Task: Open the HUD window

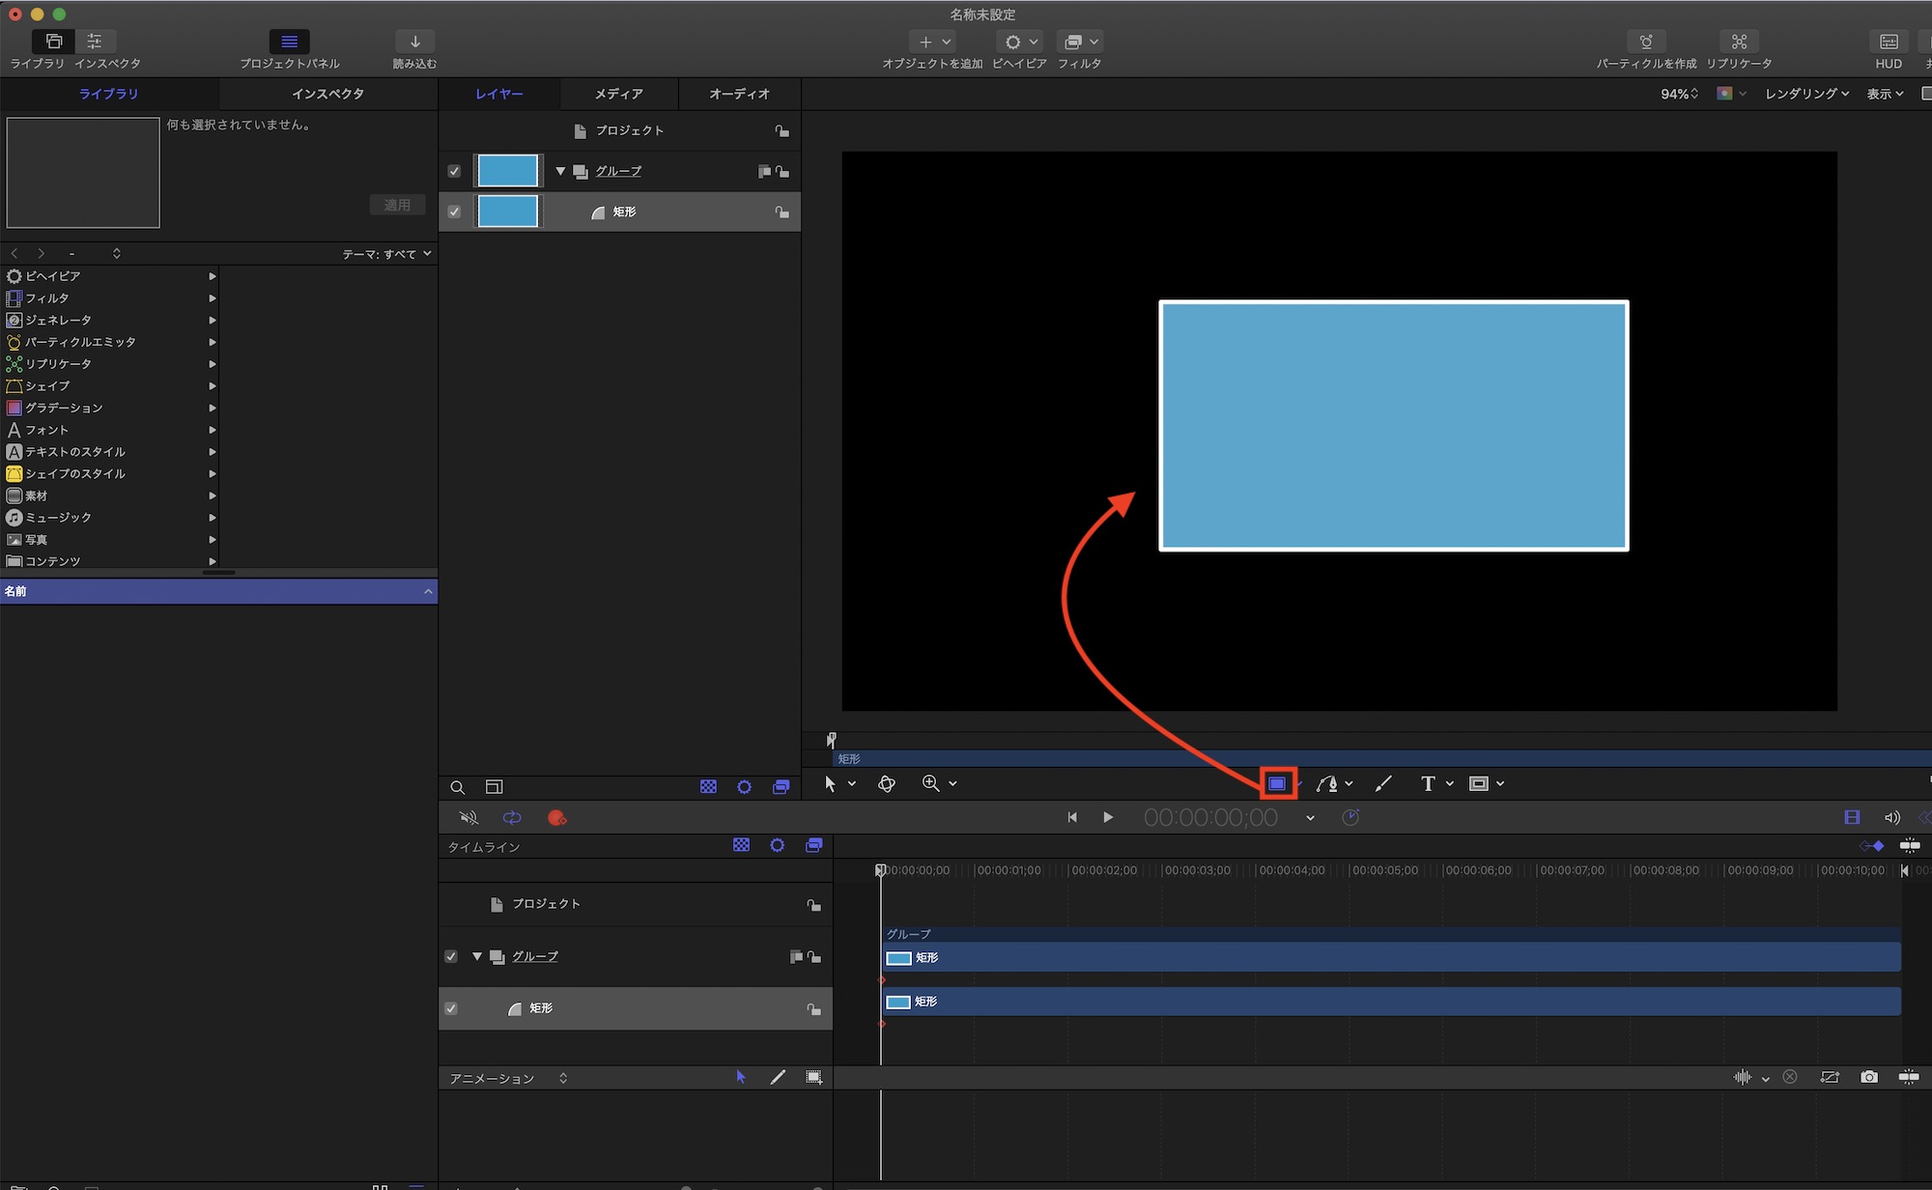Action: pos(1888,42)
